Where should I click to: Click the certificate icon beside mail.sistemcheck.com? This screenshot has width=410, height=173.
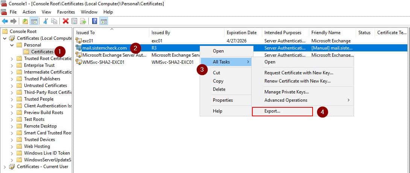(x=79, y=48)
